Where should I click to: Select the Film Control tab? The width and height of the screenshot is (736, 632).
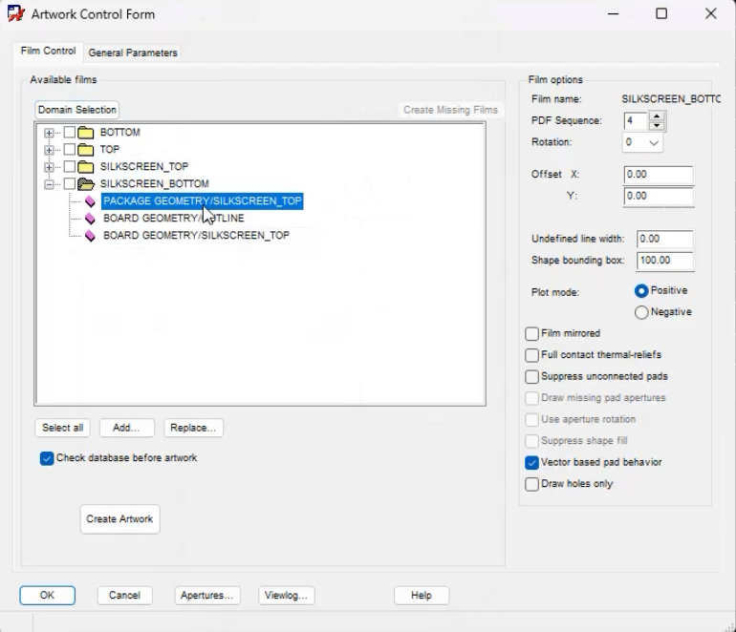click(x=48, y=52)
